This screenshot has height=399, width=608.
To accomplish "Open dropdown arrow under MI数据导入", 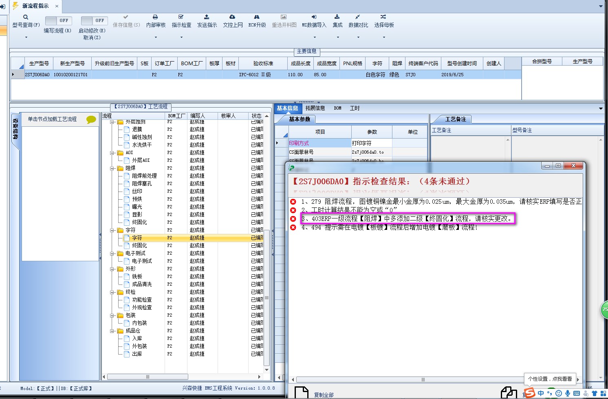I will coord(314,37).
